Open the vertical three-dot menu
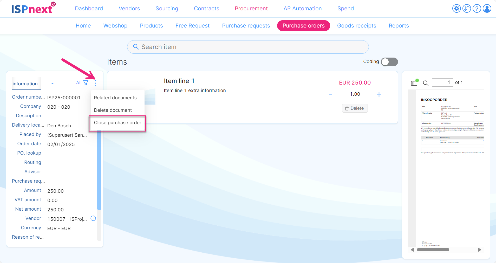 pos(95,83)
